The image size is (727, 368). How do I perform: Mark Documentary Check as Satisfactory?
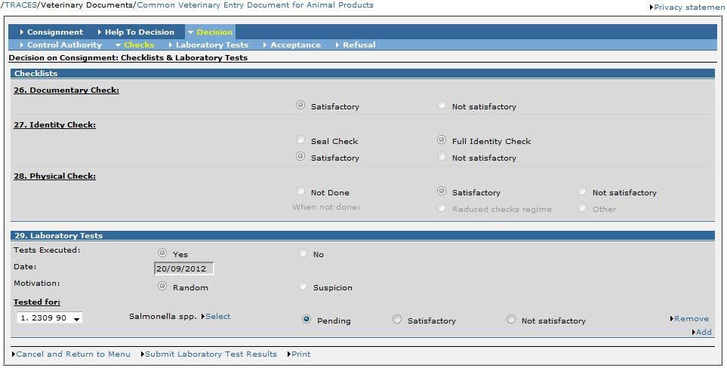pos(300,105)
